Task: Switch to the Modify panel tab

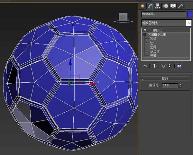Action: click(150, 6)
